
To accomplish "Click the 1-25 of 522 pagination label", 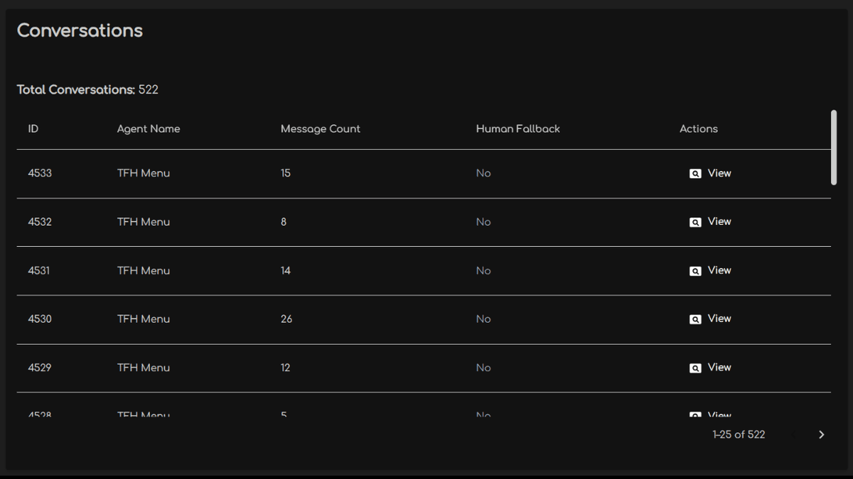I will tap(738, 434).
